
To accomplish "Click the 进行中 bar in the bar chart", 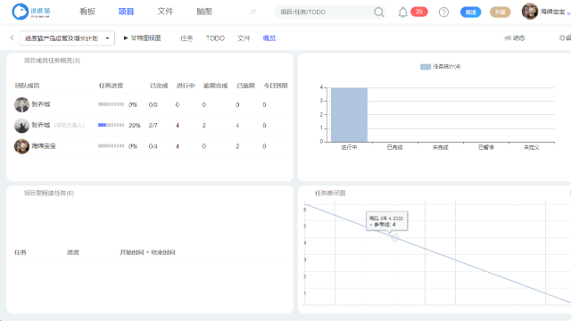I will [x=349, y=115].
